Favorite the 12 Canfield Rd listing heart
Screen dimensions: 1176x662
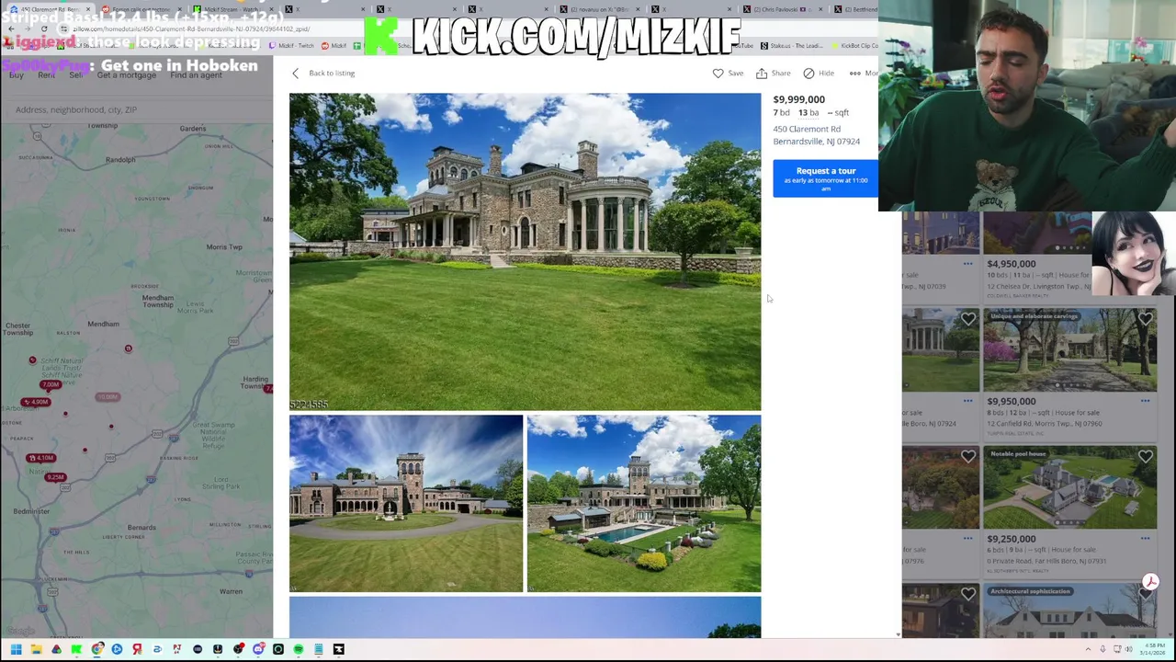1146,319
